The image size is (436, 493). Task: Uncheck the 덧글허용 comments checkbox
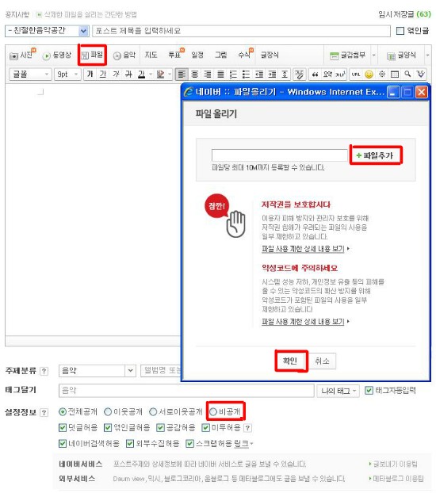[x=63, y=427]
